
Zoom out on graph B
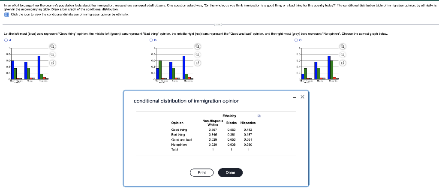(x=197, y=54)
